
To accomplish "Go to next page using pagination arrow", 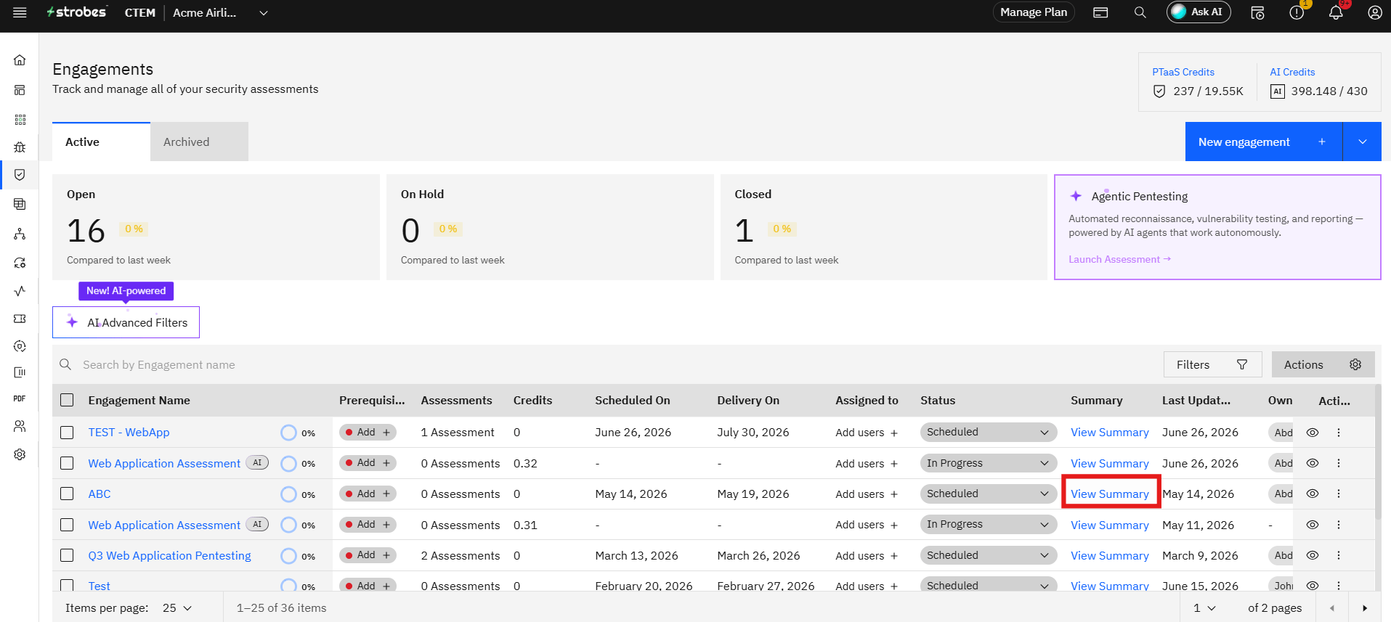I will pyautogui.click(x=1365, y=607).
